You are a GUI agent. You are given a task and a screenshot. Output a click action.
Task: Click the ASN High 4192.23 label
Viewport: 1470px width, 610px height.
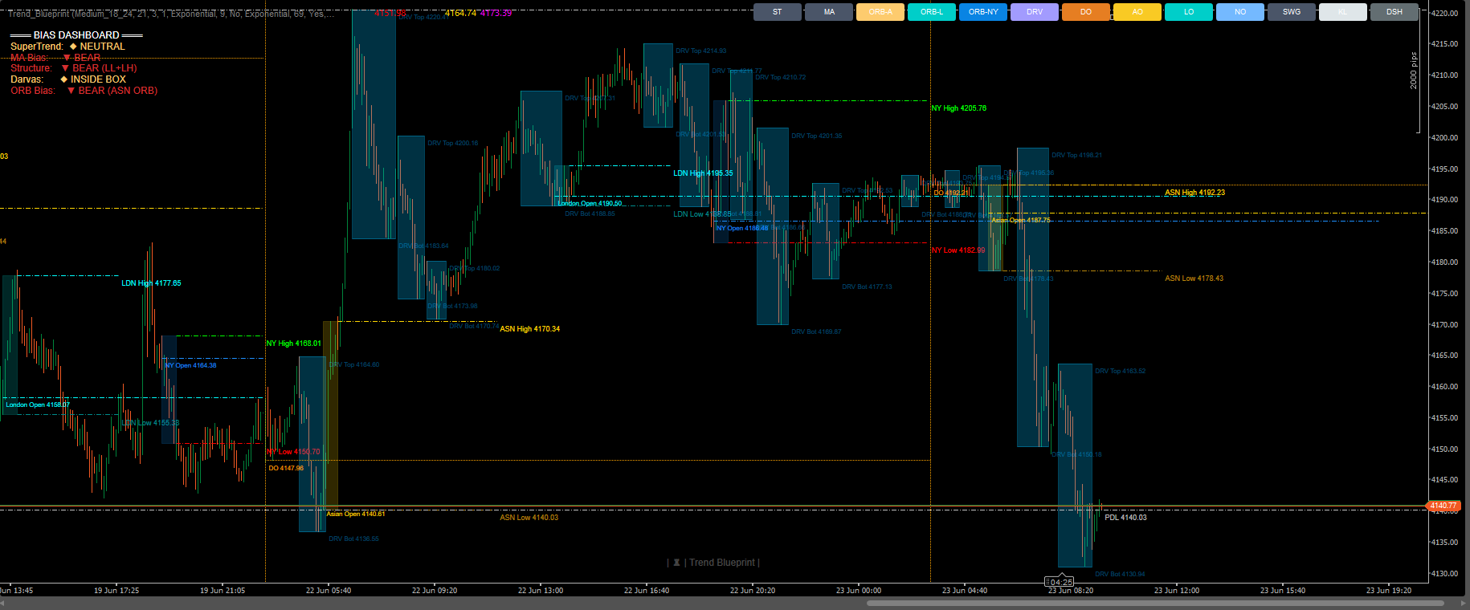[x=1195, y=193]
